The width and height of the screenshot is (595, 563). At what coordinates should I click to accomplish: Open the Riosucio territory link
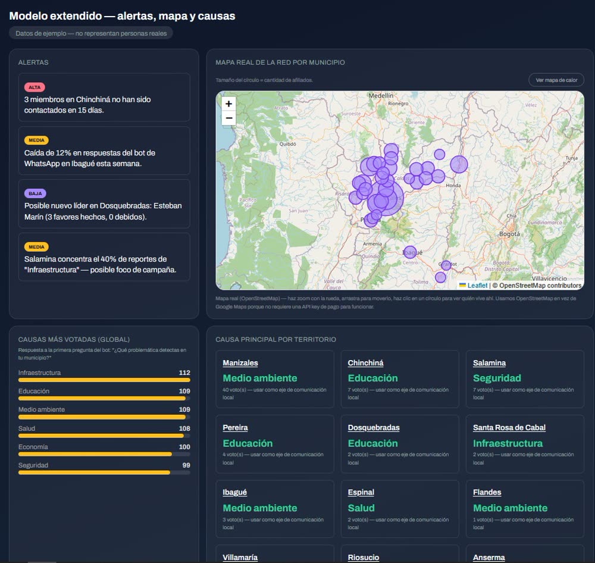[x=364, y=557]
